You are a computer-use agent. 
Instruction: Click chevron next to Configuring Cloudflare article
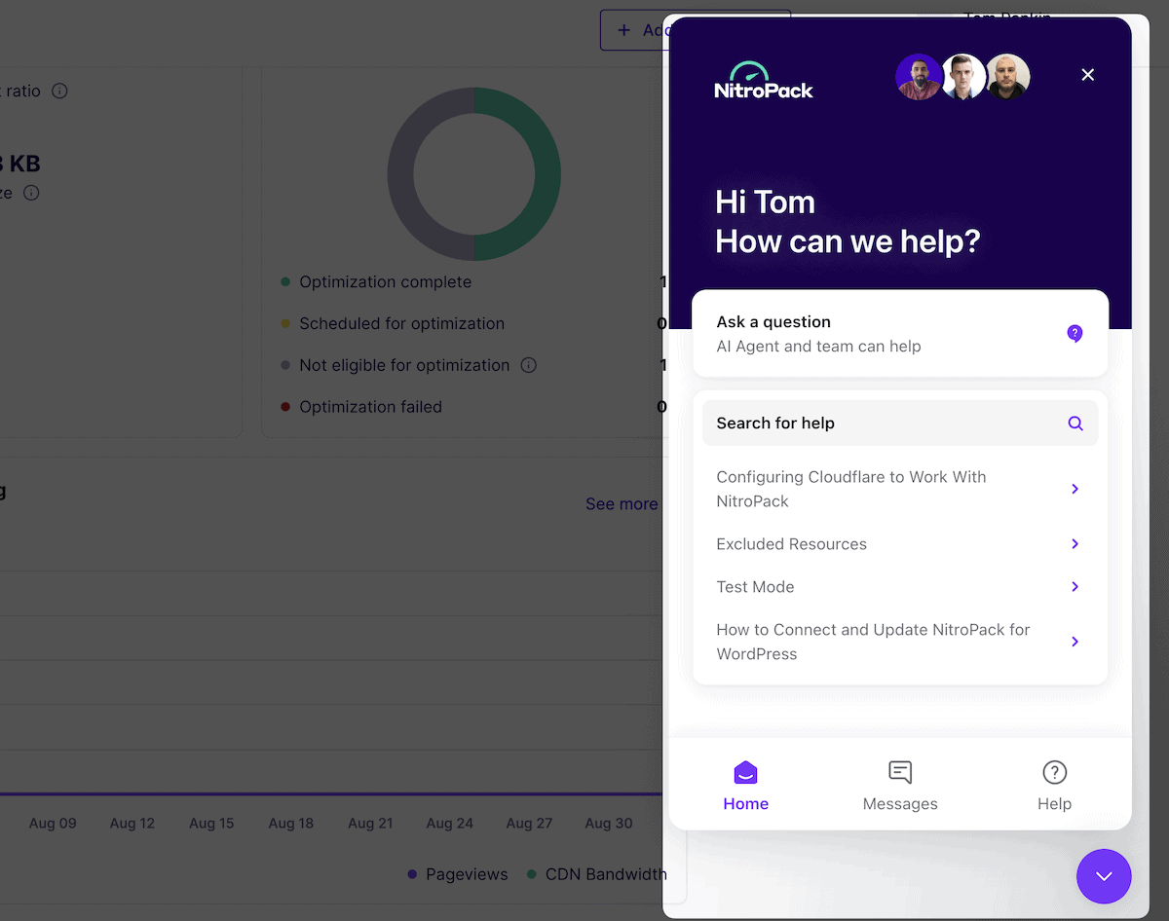pyautogui.click(x=1075, y=489)
